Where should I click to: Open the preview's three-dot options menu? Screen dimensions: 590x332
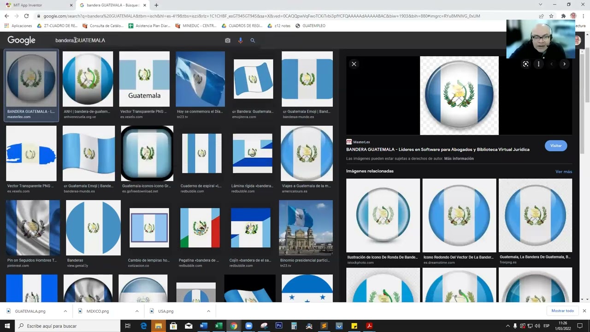[538, 64]
